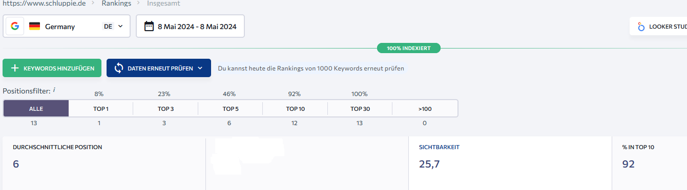The height and width of the screenshot is (190, 687).
Task: Click the 8% label above TOP 1
Action: [x=99, y=94]
